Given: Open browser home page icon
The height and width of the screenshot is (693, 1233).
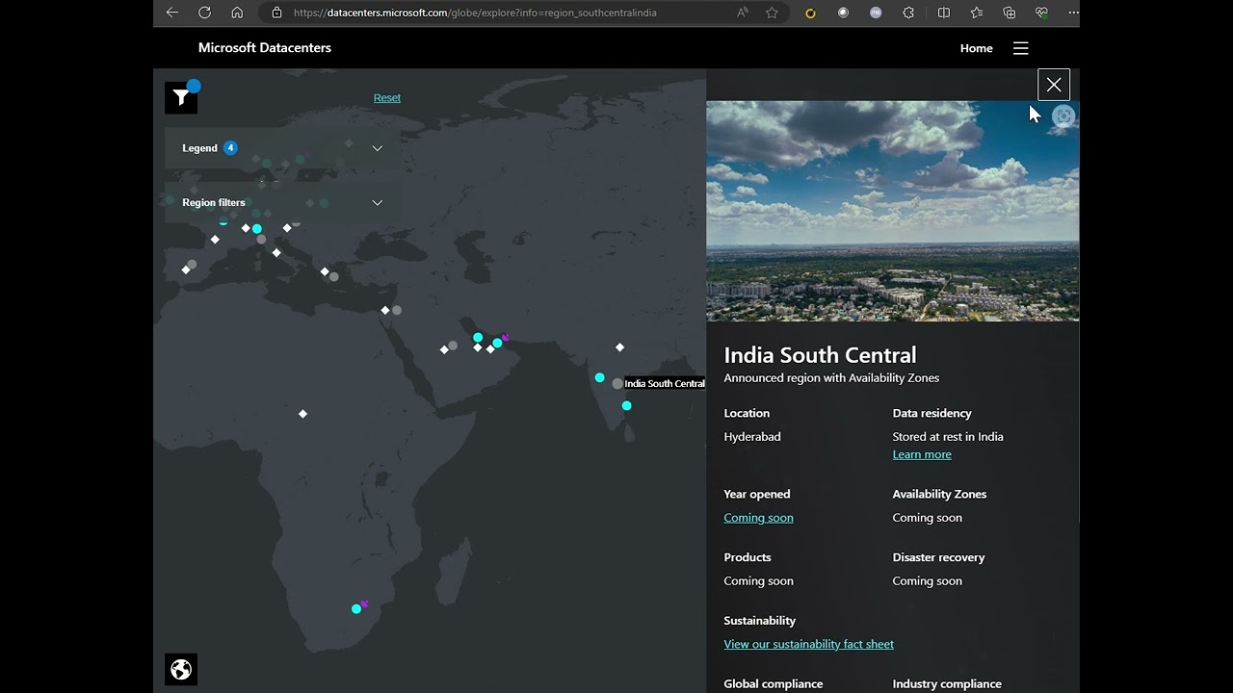Looking at the screenshot, I should pyautogui.click(x=237, y=13).
